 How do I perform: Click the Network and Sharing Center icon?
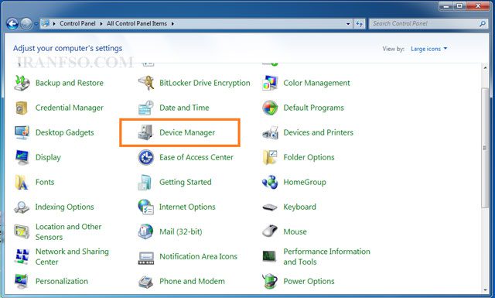[22, 256]
